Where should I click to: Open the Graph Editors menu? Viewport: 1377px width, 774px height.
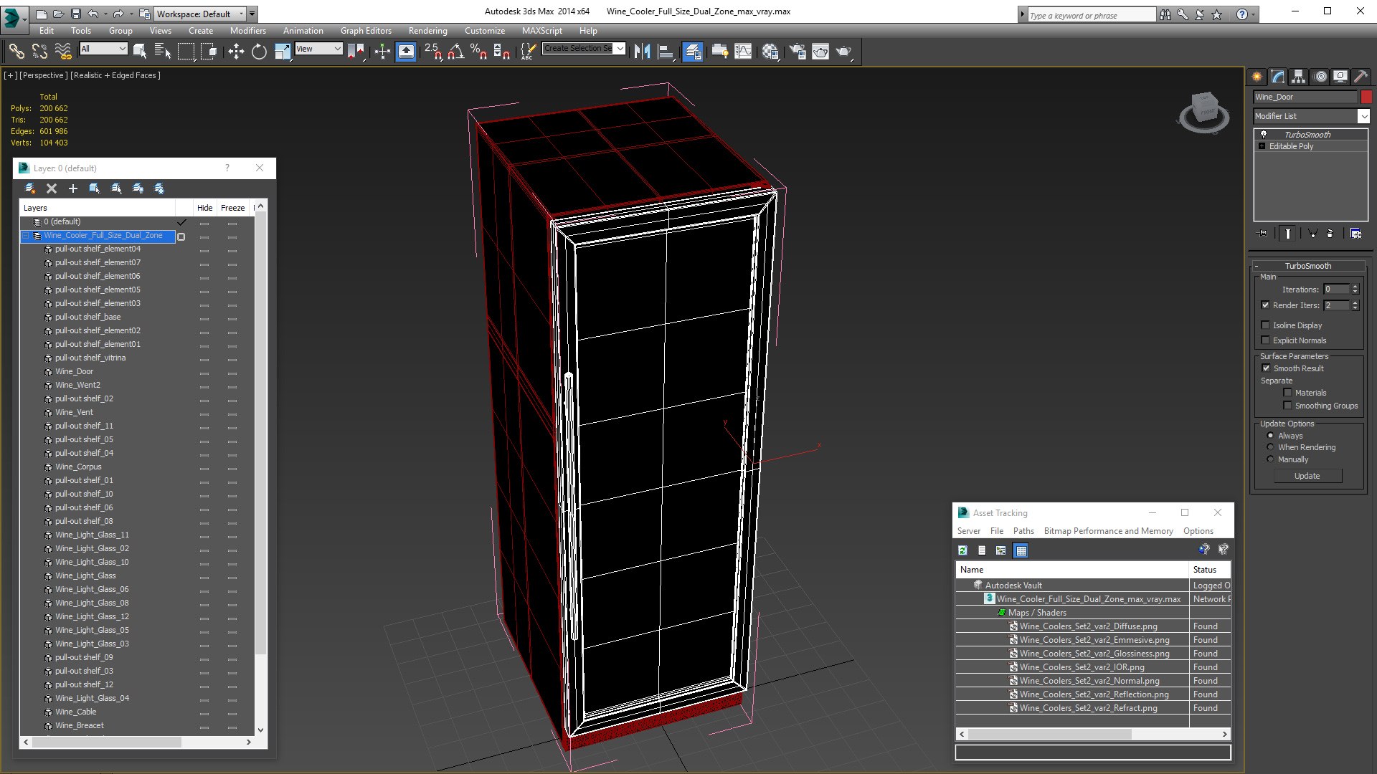(x=366, y=31)
